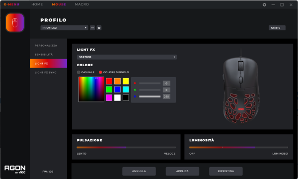Click the LUMINOSO label
Screen dimensions: 298x179
(280, 154)
